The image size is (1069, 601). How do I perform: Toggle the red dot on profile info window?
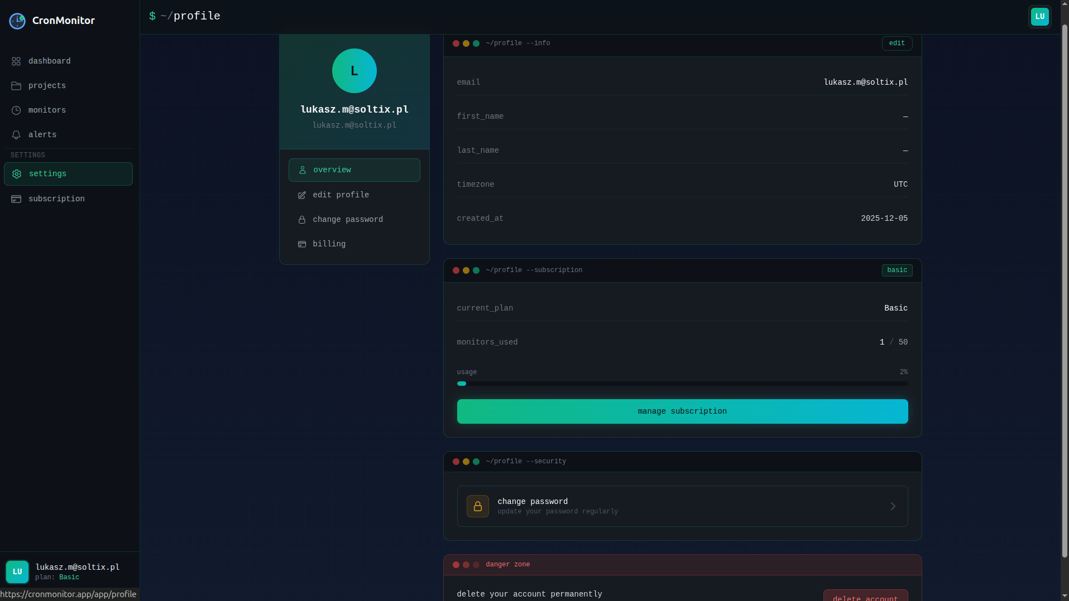click(457, 43)
